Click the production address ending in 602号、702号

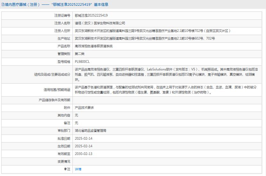point(145,39)
